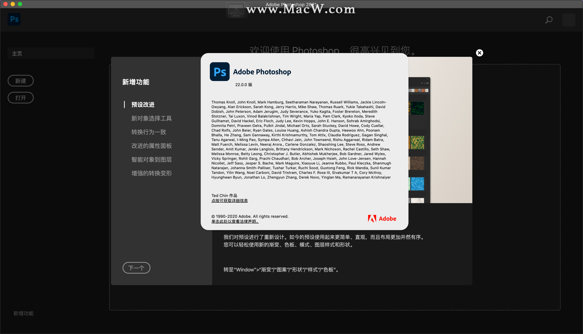This screenshot has height=334, width=583.
Task: Click the Photoshop home logo icon
Action: 14,20
